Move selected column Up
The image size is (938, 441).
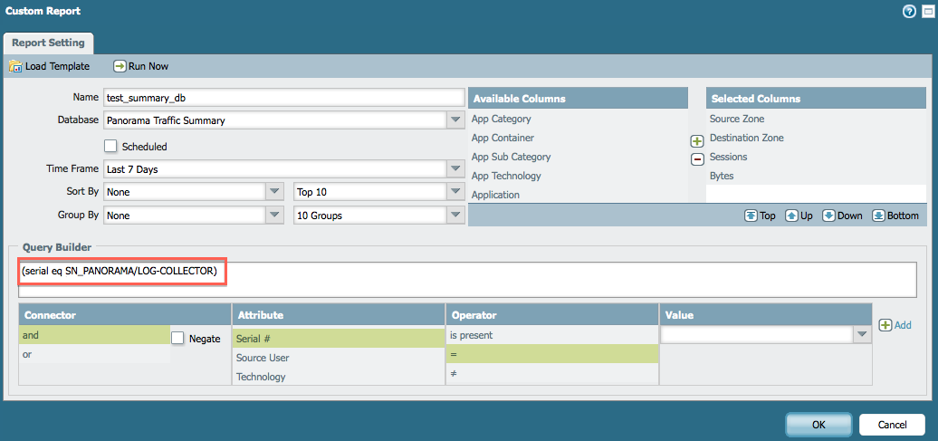791,216
